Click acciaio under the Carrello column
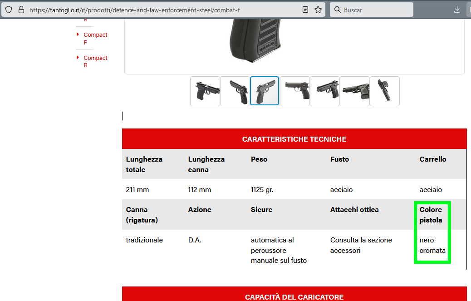This screenshot has height=301, width=471. (431, 190)
